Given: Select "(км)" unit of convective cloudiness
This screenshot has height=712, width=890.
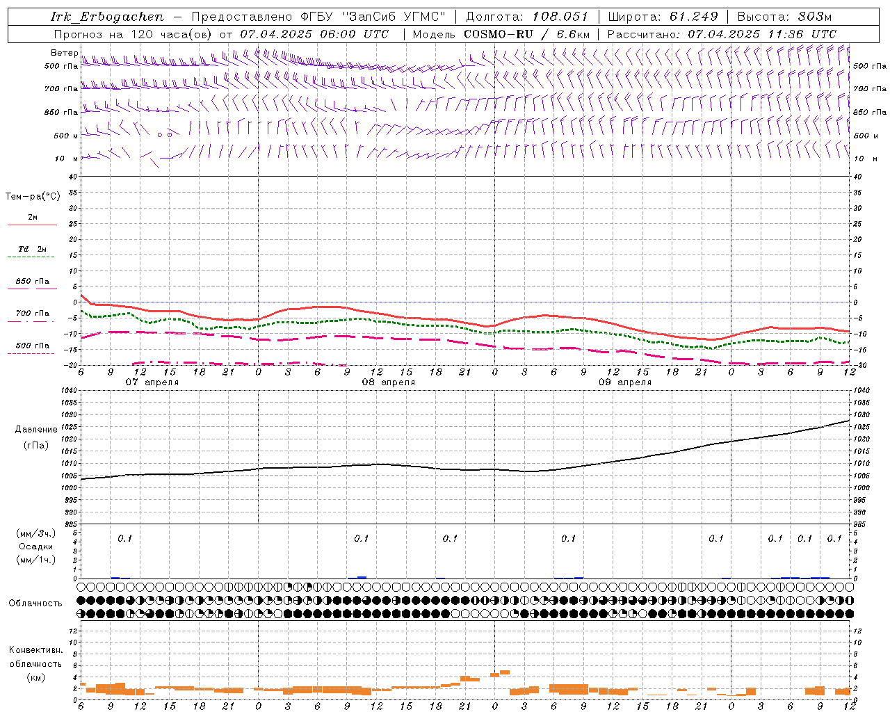Looking at the screenshot, I should pyautogui.click(x=35, y=677).
